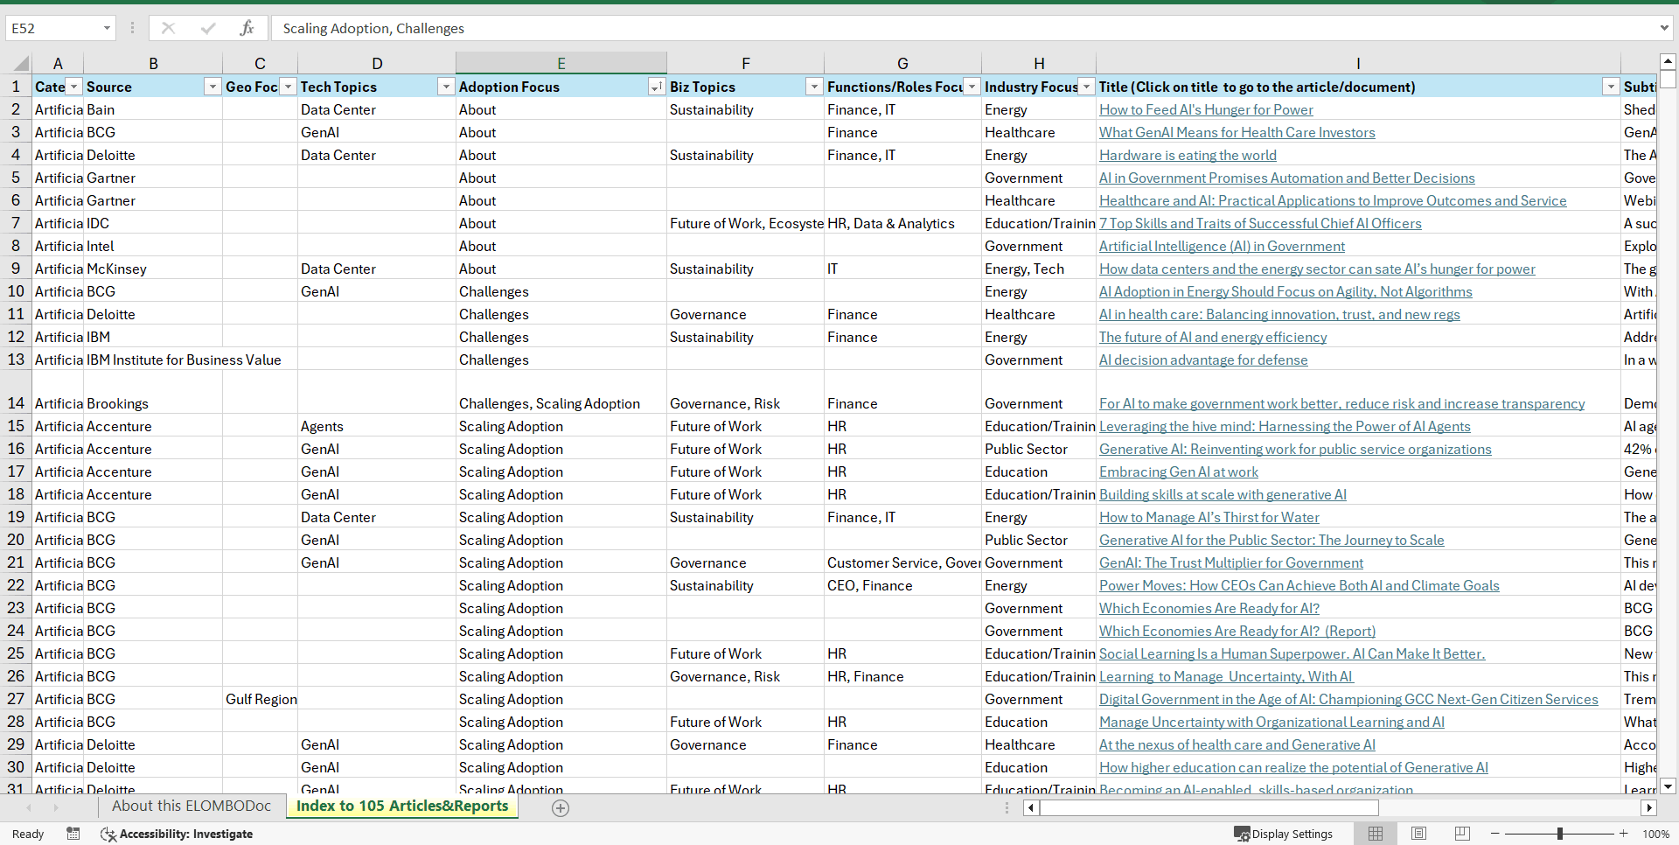Open Hardware is eating the world link

(1188, 155)
